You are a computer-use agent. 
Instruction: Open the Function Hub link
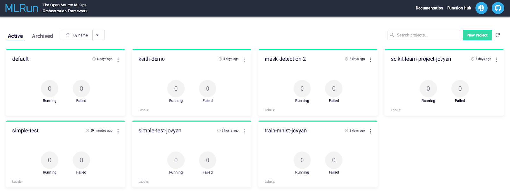[459, 8]
